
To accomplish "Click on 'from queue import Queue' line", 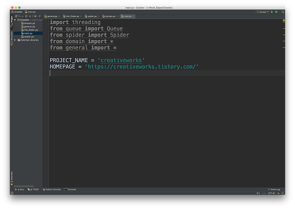I will click(x=86, y=29).
